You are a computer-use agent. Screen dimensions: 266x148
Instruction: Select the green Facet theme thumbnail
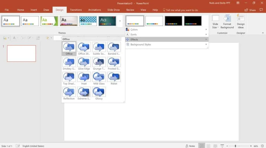[x=49, y=21]
